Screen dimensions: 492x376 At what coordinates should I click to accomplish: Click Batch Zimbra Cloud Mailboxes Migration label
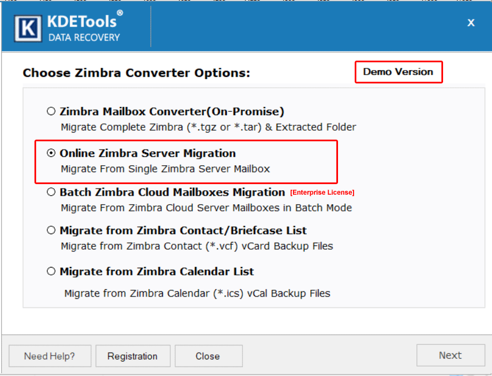172,192
